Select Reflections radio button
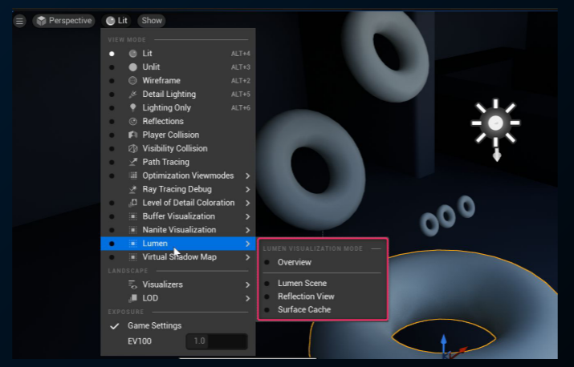The height and width of the screenshot is (367, 574). 112,121
